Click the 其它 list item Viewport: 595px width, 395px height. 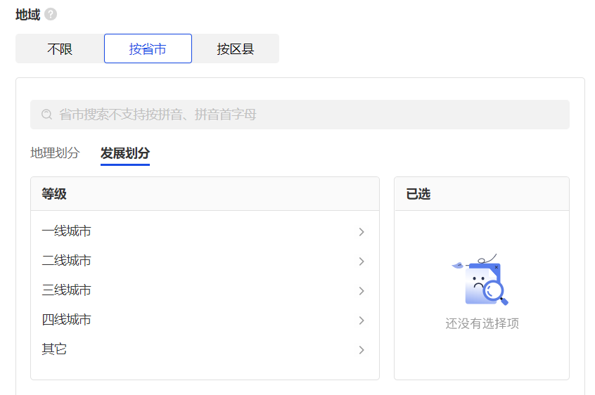pos(205,349)
